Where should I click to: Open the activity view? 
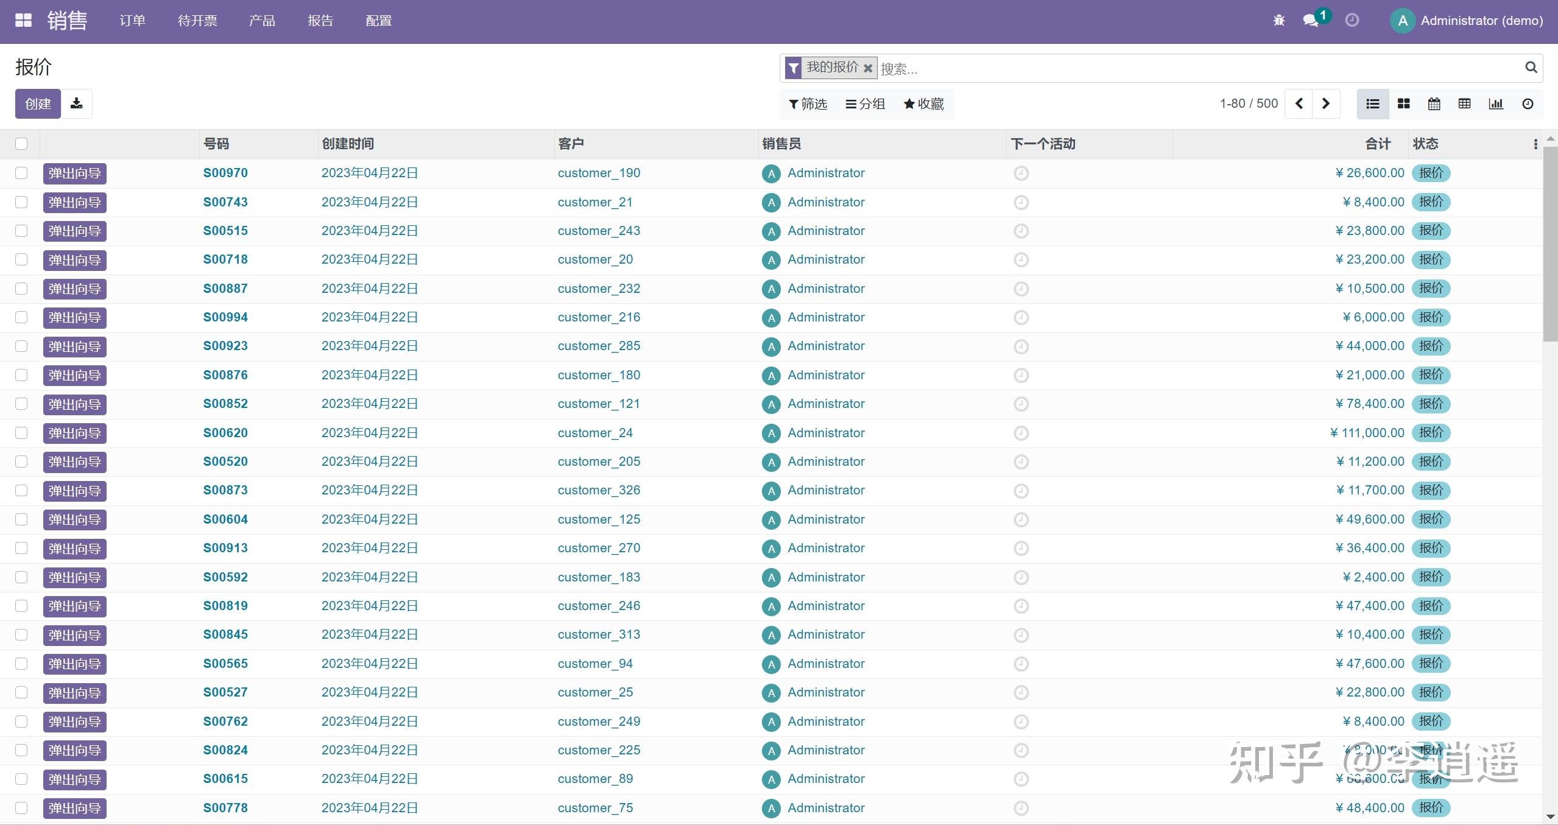[x=1528, y=104]
